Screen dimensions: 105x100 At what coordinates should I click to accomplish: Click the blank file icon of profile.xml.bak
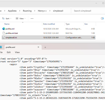(x=4, y=33)
